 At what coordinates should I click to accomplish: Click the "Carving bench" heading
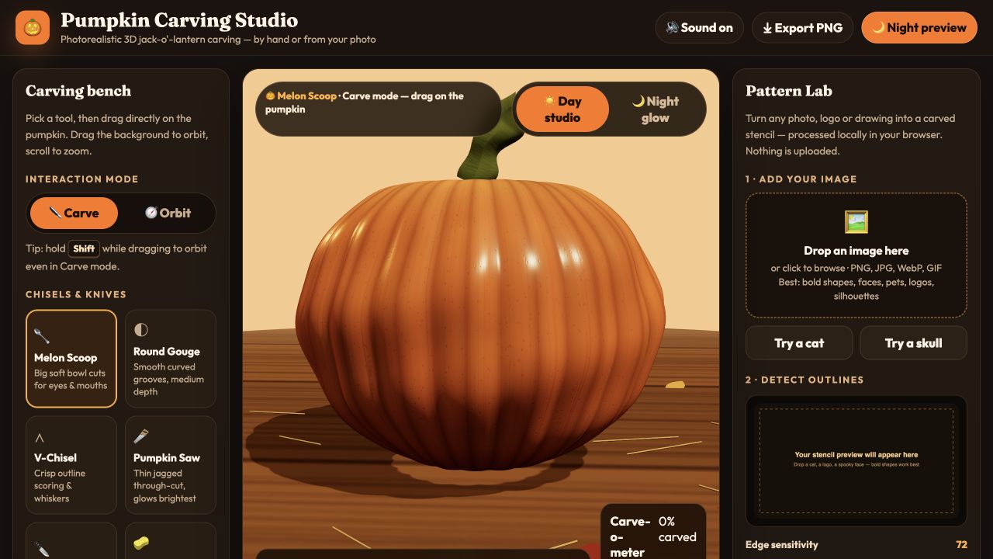(78, 91)
